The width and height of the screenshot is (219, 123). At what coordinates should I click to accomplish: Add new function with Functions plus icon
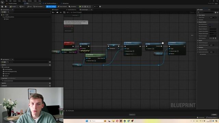click(50, 78)
